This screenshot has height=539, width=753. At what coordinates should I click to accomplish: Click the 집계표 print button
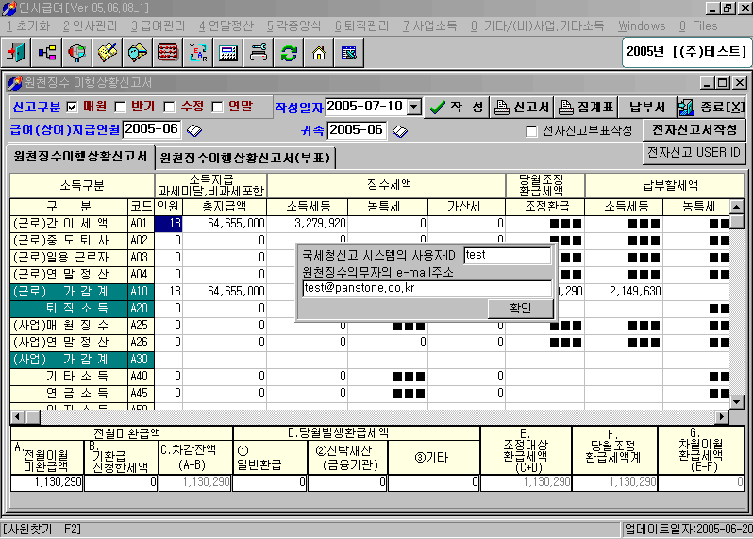pos(585,107)
